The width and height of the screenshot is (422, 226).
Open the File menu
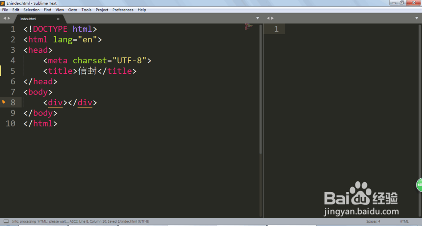pyautogui.click(x=5, y=10)
